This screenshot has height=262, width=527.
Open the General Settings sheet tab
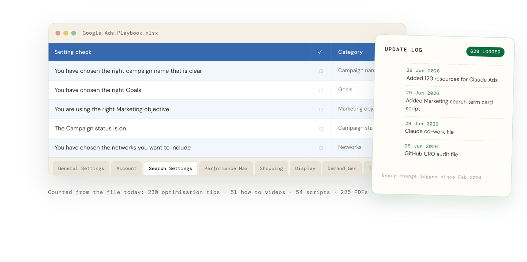point(81,168)
